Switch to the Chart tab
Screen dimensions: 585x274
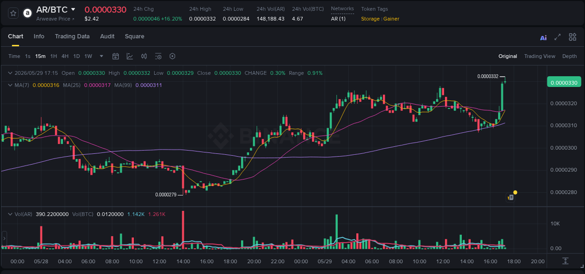(x=15, y=36)
